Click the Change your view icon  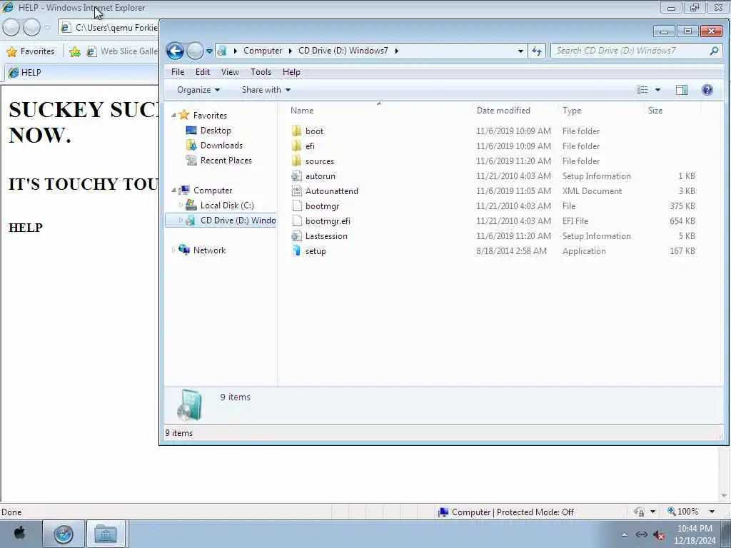(642, 90)
